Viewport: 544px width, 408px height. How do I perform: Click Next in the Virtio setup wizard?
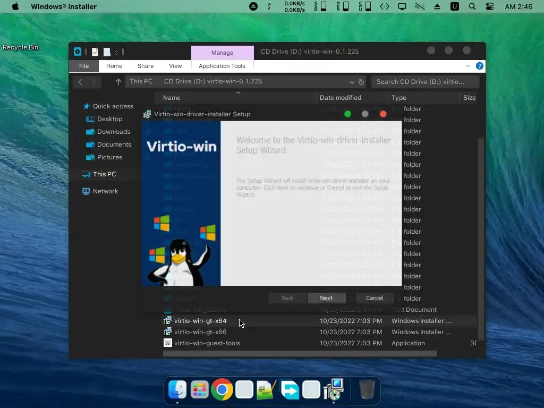pos(326,298)
